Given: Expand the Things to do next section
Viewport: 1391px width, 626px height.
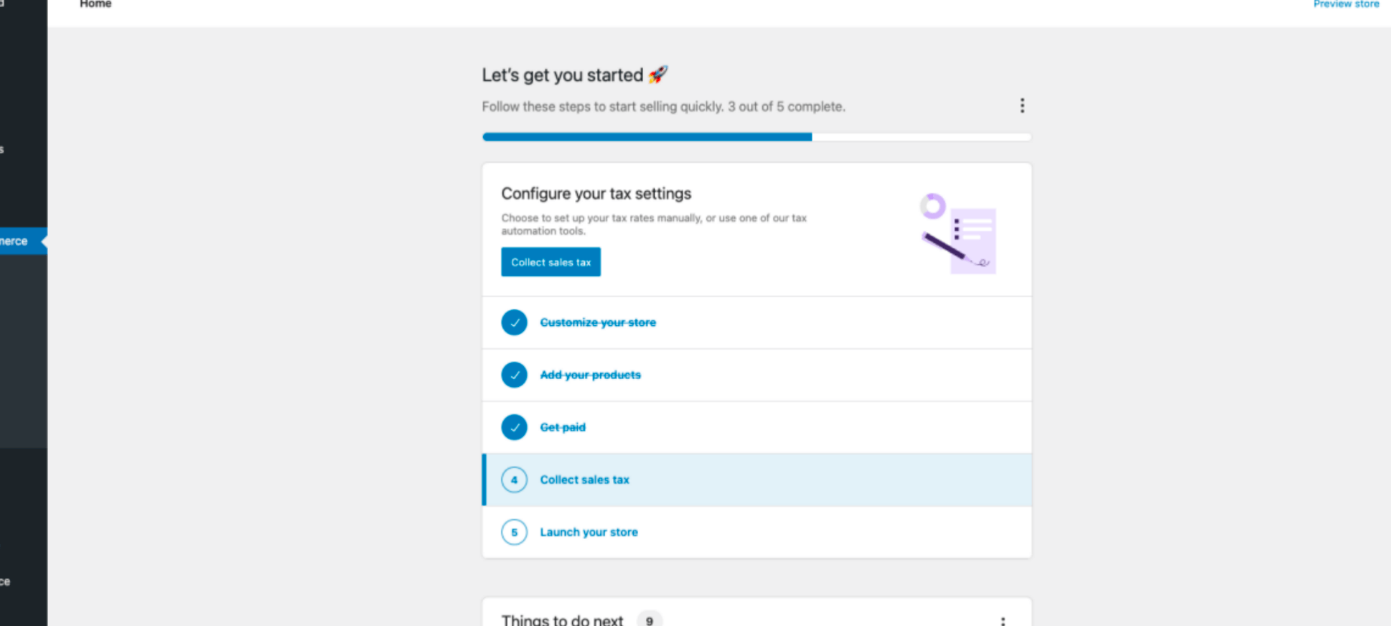Looking at the screenshot, I should (562, 620).
